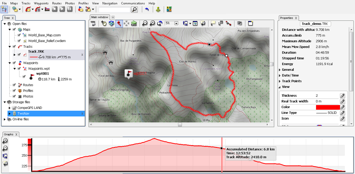Select the TwoNav storage item

click(24, 114)
